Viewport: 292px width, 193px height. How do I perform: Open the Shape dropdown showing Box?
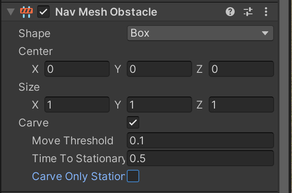point(200,33)
